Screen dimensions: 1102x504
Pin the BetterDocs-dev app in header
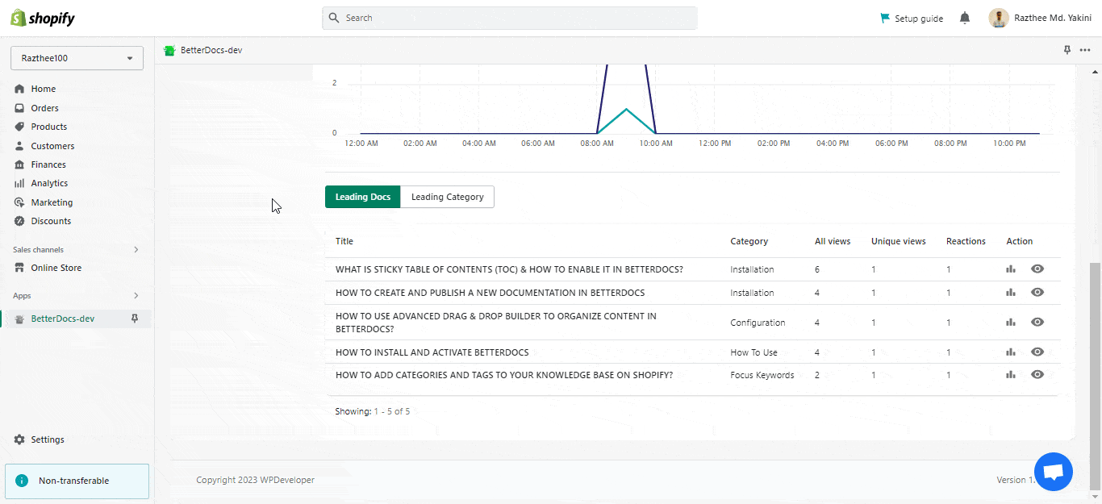(1067, 50)
